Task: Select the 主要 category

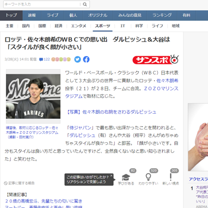Action: (9, 26)
